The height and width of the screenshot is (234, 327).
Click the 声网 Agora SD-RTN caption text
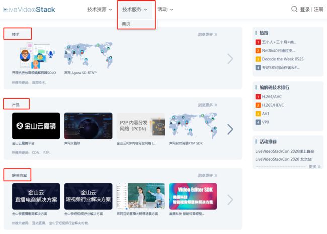click(x=80, y=73)
